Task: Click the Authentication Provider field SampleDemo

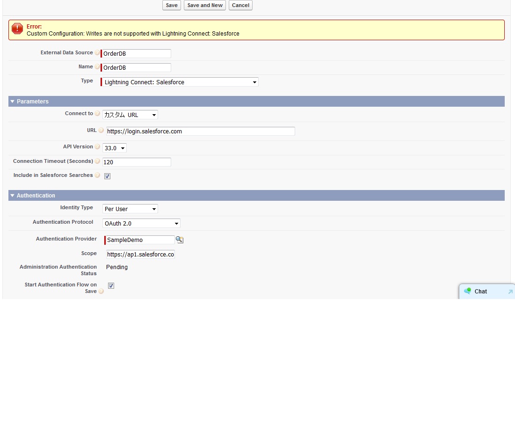Action: [x=140, y=240]
